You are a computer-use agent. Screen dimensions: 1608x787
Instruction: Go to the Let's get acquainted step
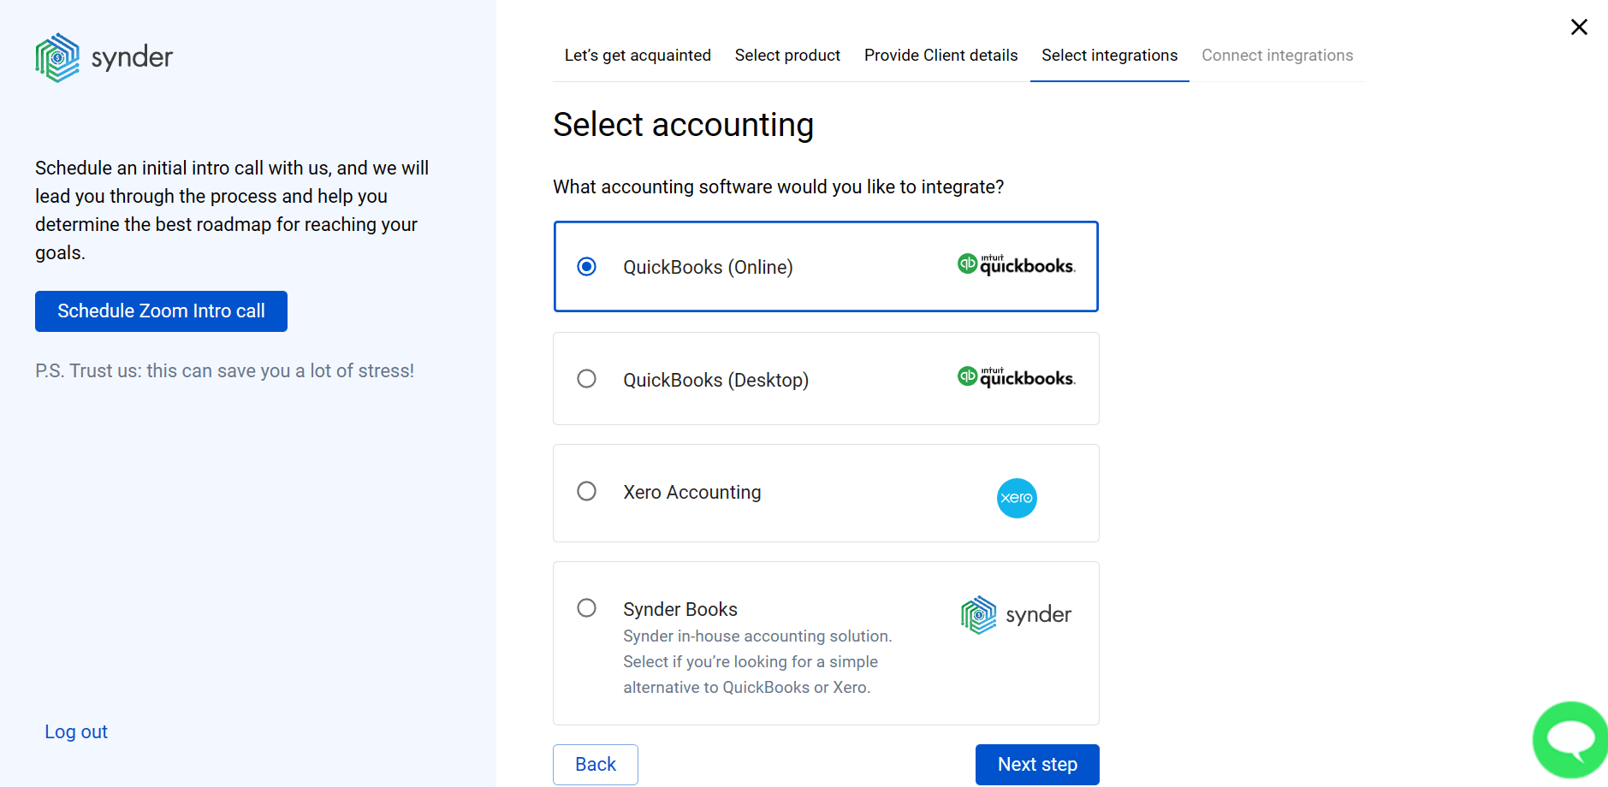click(x=637, y=55)
